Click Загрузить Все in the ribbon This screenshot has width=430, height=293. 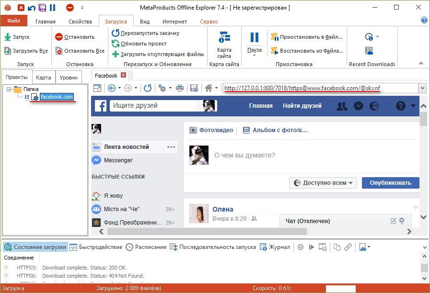pyautogui.click(x=26, y=51)
